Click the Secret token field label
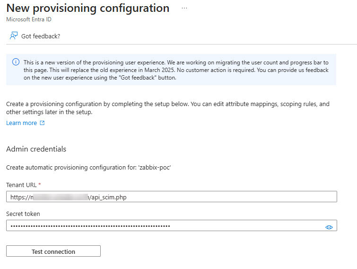The width and height of the screenshot is (357, 269). (x=23, y=214)
